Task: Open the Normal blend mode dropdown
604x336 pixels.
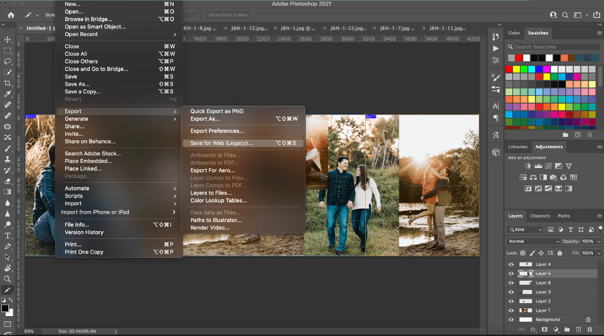Action: pos(534,241)
